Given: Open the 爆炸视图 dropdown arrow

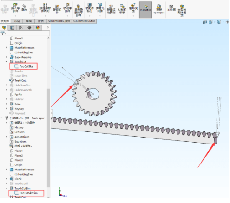Looking at the screenshot, I should [133, 16].
